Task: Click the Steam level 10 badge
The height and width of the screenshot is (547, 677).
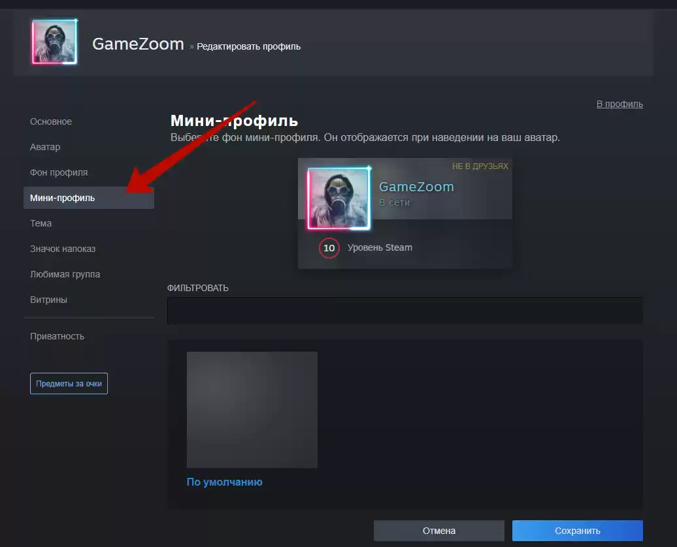Action: point(329,248)
